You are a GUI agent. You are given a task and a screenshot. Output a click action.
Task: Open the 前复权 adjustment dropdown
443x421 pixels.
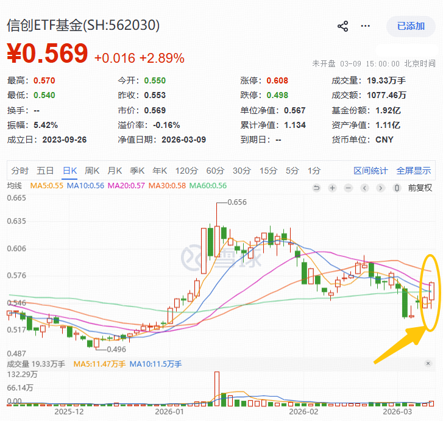tap(420, 188)
